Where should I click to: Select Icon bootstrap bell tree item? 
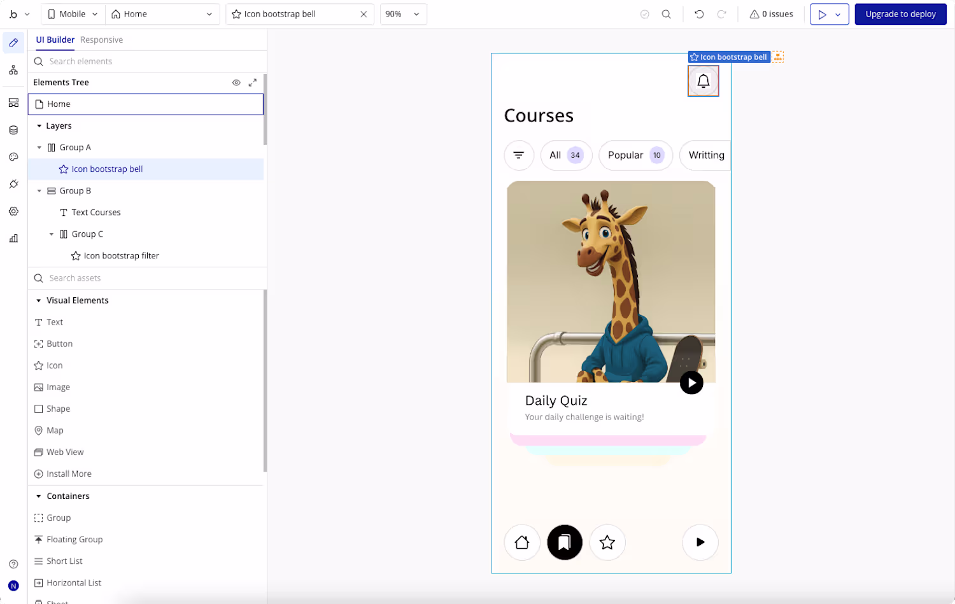coord(146,169)
